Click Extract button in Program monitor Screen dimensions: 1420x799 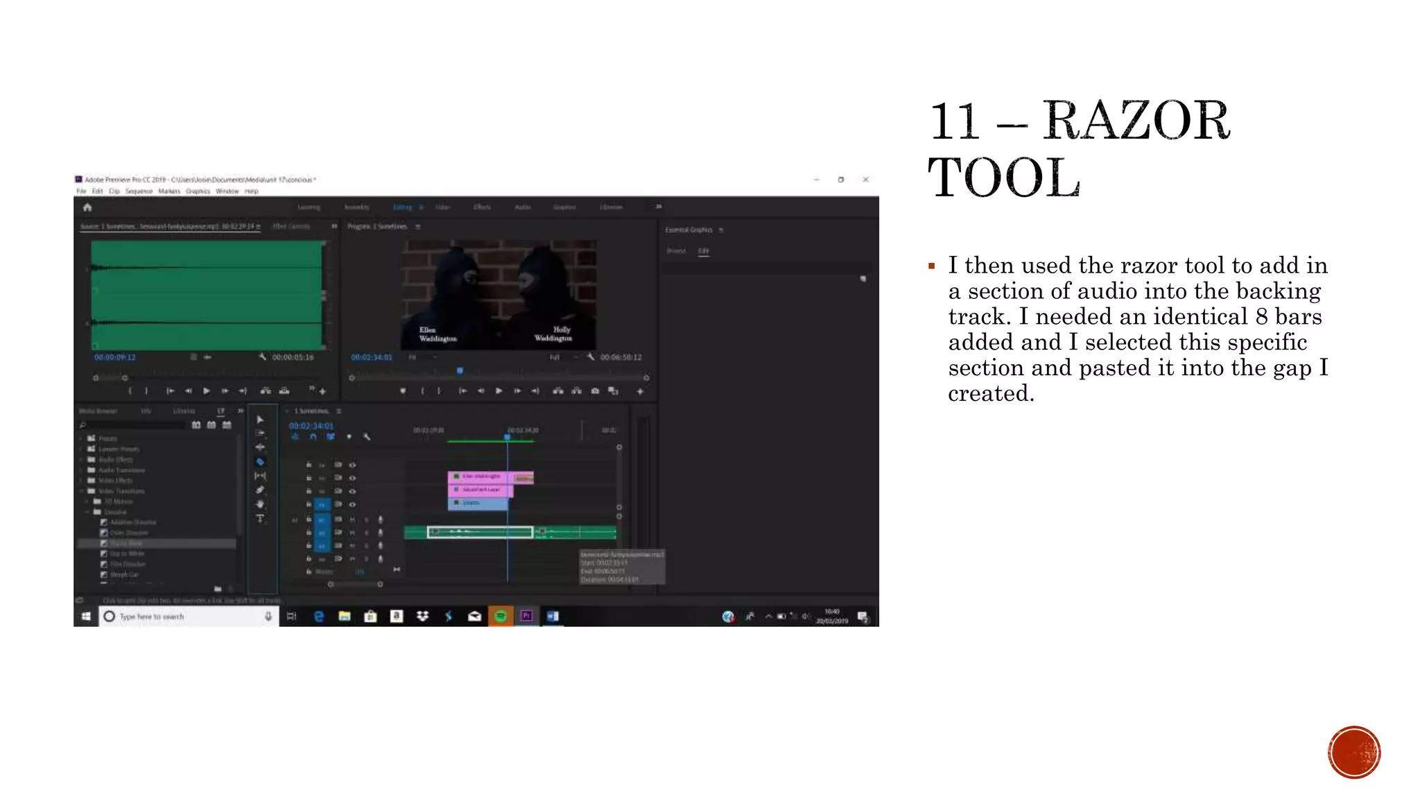(x=576, y=391)
